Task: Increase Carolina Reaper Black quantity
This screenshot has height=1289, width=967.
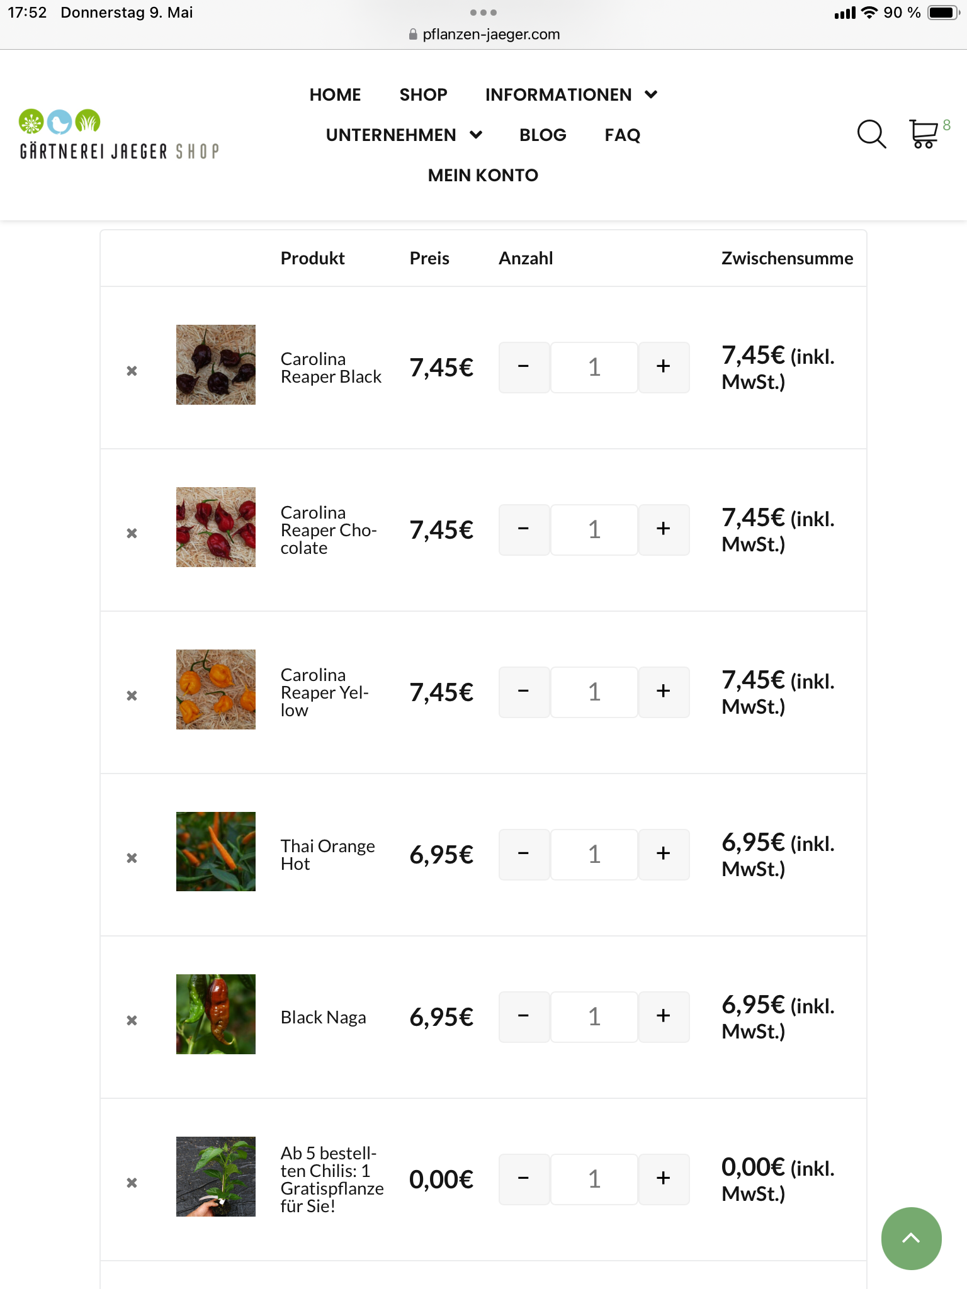Action: tap(664, 367)
